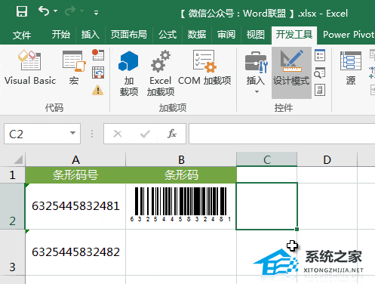Click the formula bar Cancel X icon
Image resolution: width=375 pixels, height=284 pixels.
[x=118, y=134]
